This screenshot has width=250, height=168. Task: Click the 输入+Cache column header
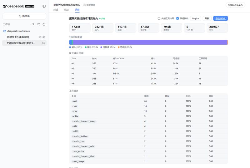(118, 58)
